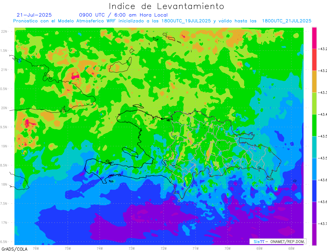
Task: Click the '19N' latitude label
Action: 5,146
